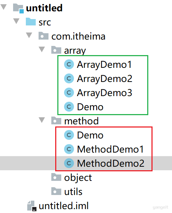Screen dimensions: 172x213
Task: Select the untitled.iml file label
Action: (64, 206)
